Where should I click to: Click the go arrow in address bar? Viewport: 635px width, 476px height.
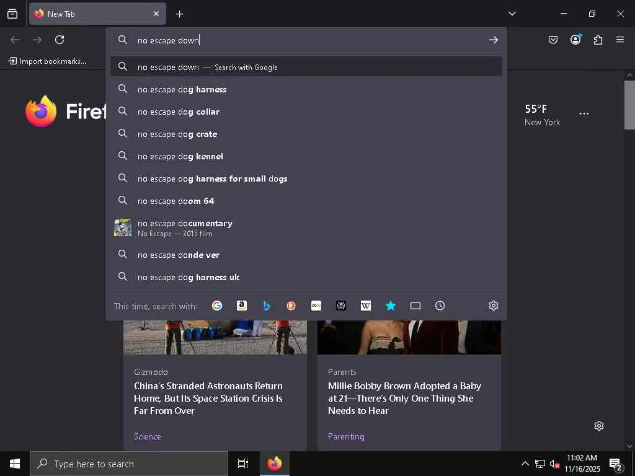493,40
